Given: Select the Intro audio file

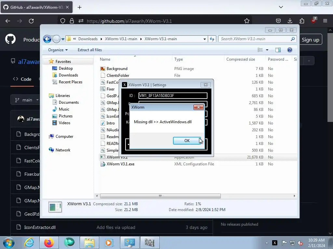Looking at the screenshot, I should [111, 123].
